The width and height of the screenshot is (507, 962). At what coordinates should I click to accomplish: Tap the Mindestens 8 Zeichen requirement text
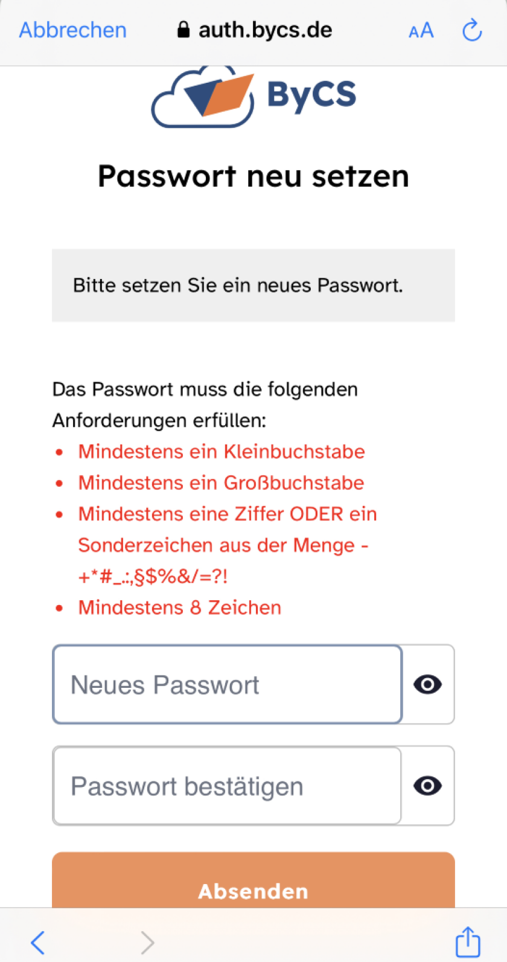179,608
